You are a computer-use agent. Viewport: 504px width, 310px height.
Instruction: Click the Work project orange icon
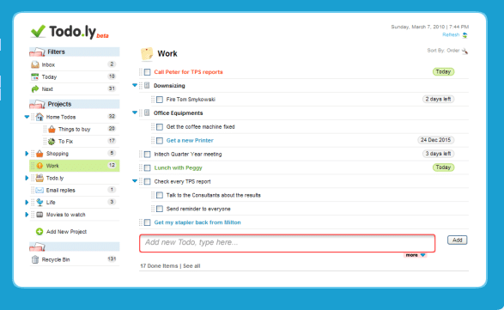[x=39, y=166]
